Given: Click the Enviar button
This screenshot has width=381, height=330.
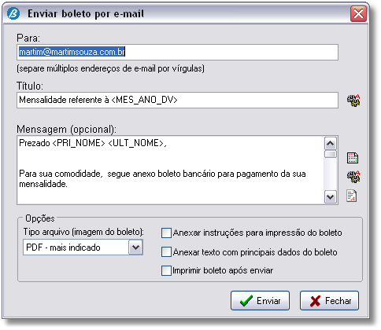Looking at the screenshot, I should coord(260,301).
